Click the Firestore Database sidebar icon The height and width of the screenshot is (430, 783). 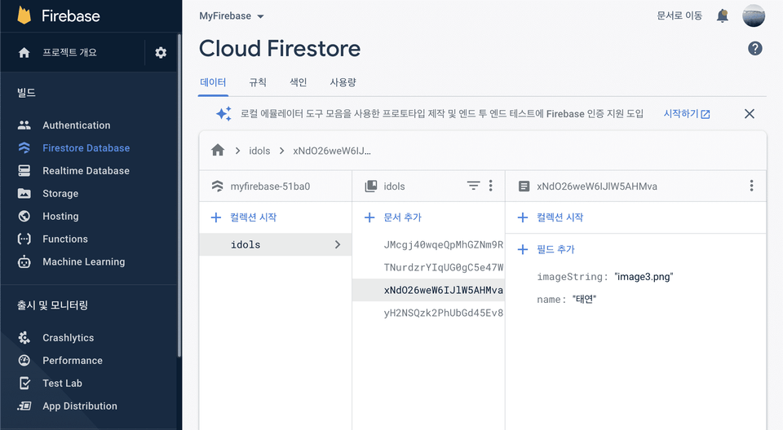point(24,147)
